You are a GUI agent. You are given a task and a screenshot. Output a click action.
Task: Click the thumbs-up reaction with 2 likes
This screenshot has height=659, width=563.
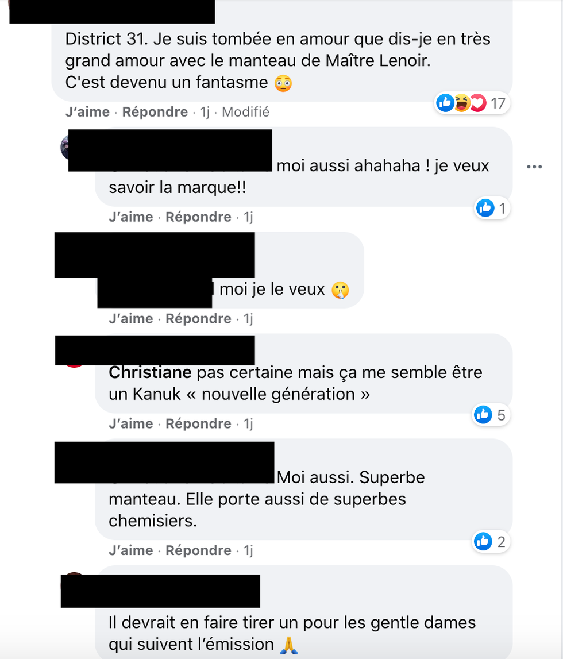[483, 541]
